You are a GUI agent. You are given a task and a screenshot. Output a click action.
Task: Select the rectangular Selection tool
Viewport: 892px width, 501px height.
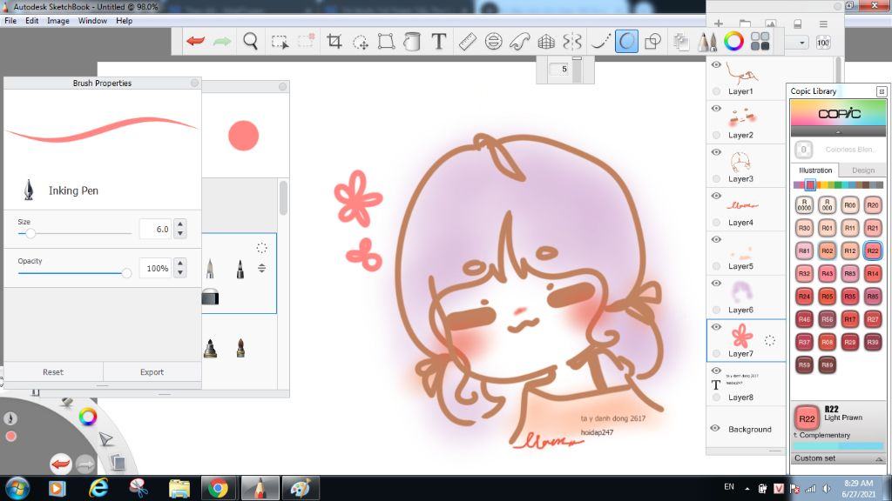click(x=280, y=42)
